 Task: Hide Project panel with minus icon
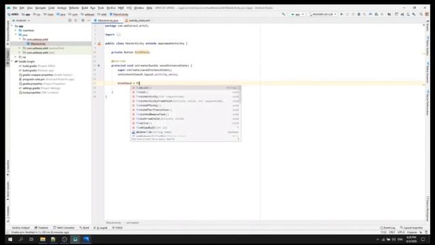click(x=89, y=20)
